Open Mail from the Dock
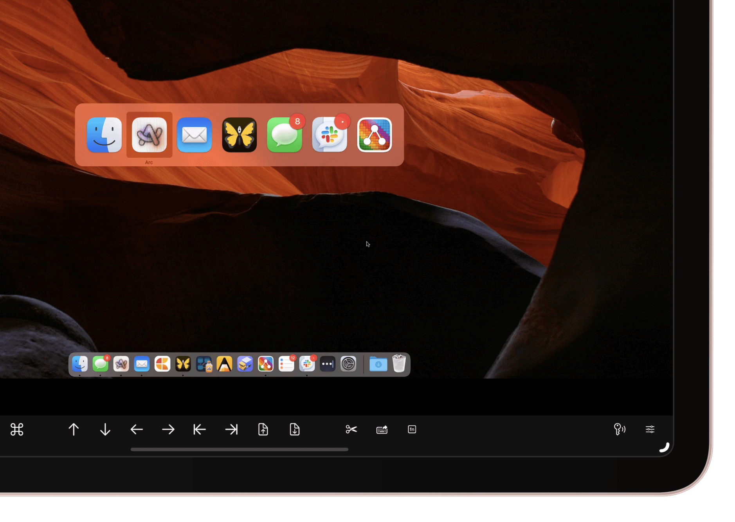Viewport: 735px width, 522px height. tap(142, 364)
